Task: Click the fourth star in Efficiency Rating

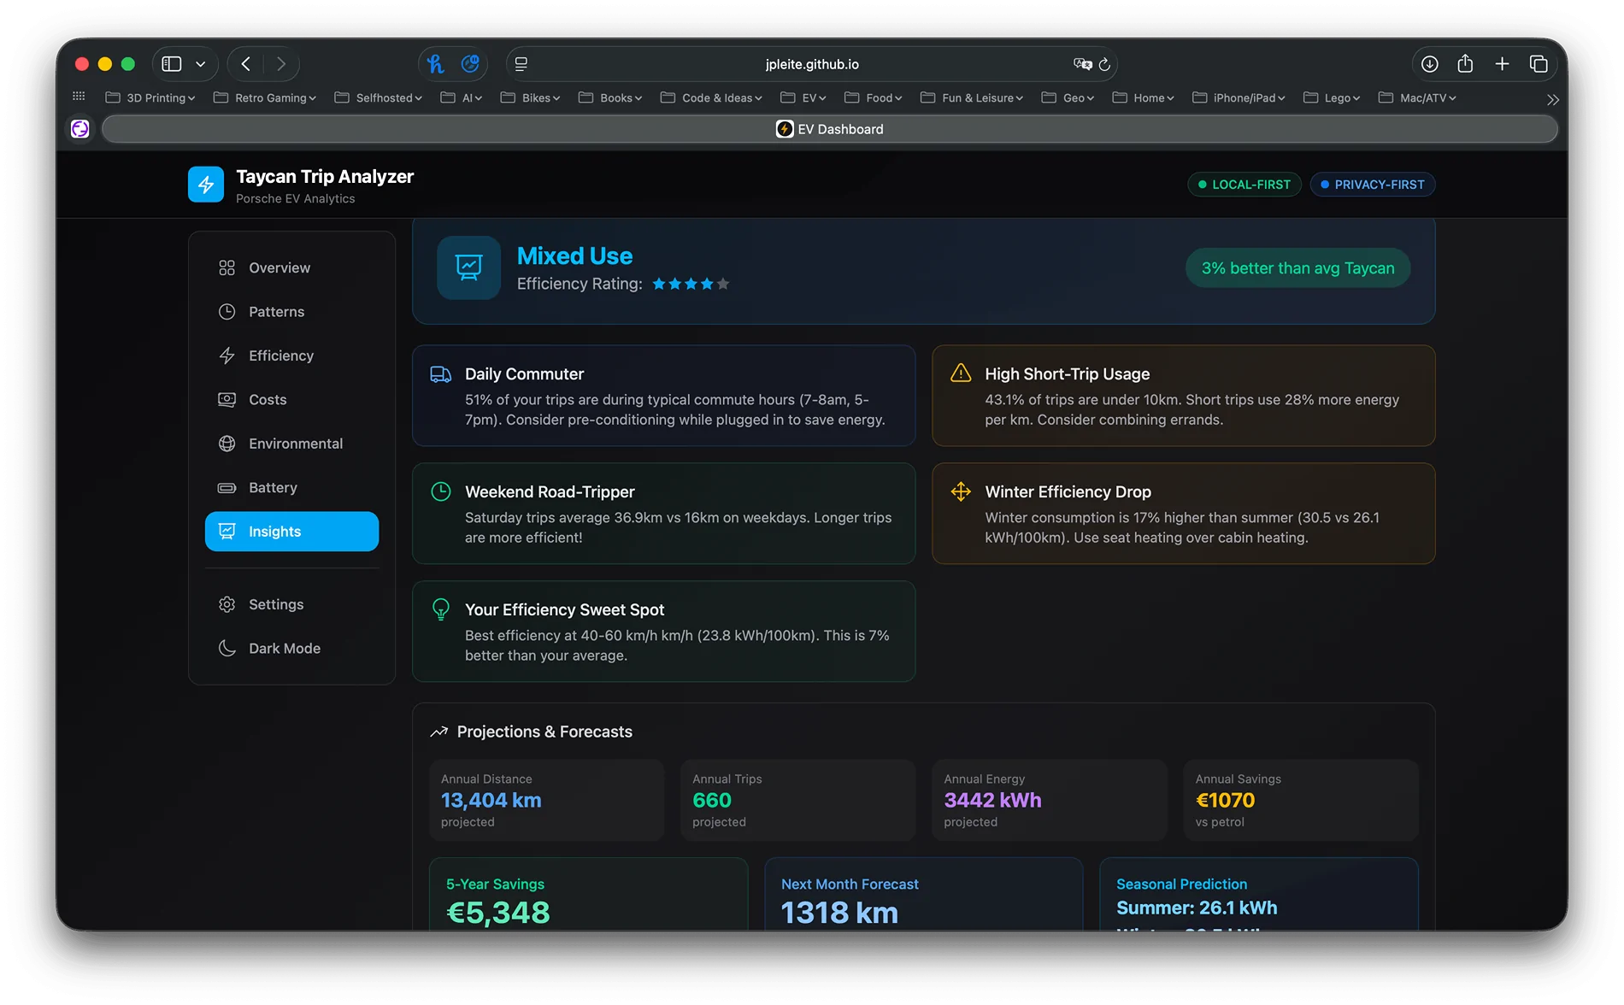Action: (708, 284)
